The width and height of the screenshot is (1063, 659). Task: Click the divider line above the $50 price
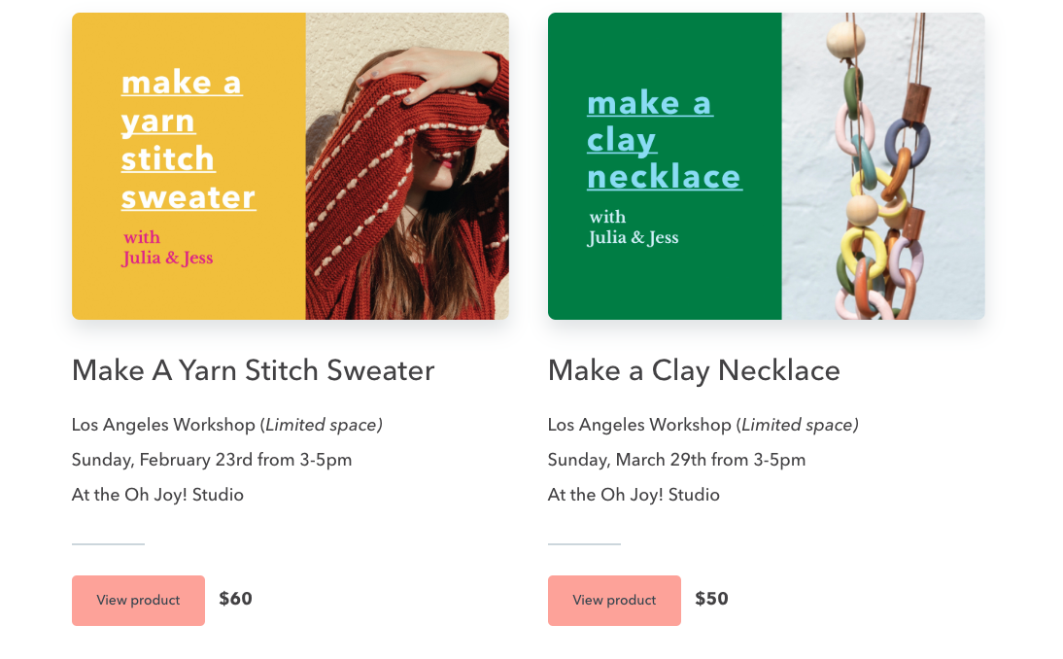584,546
